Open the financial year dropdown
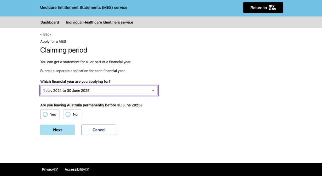This screenshot has width=322, height=176. 99,91
